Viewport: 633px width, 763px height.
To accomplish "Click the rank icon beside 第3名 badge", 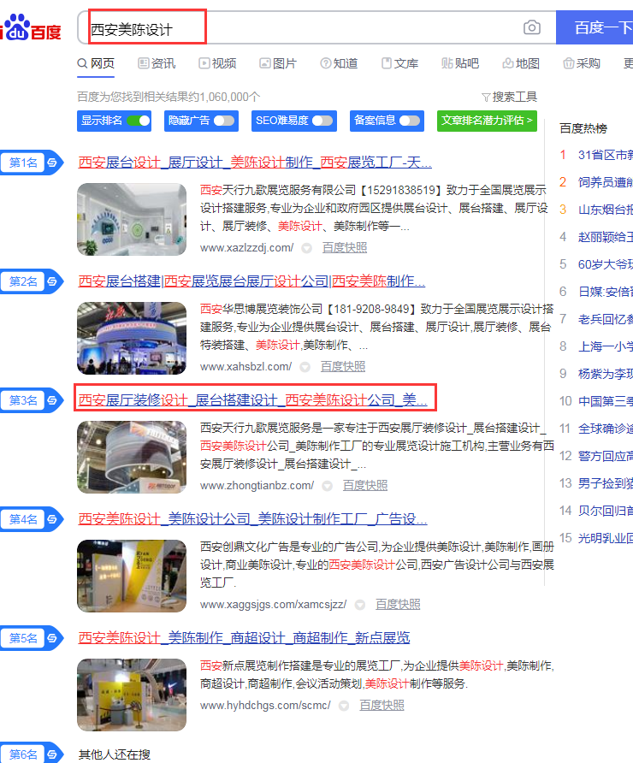I will (52, 400).
